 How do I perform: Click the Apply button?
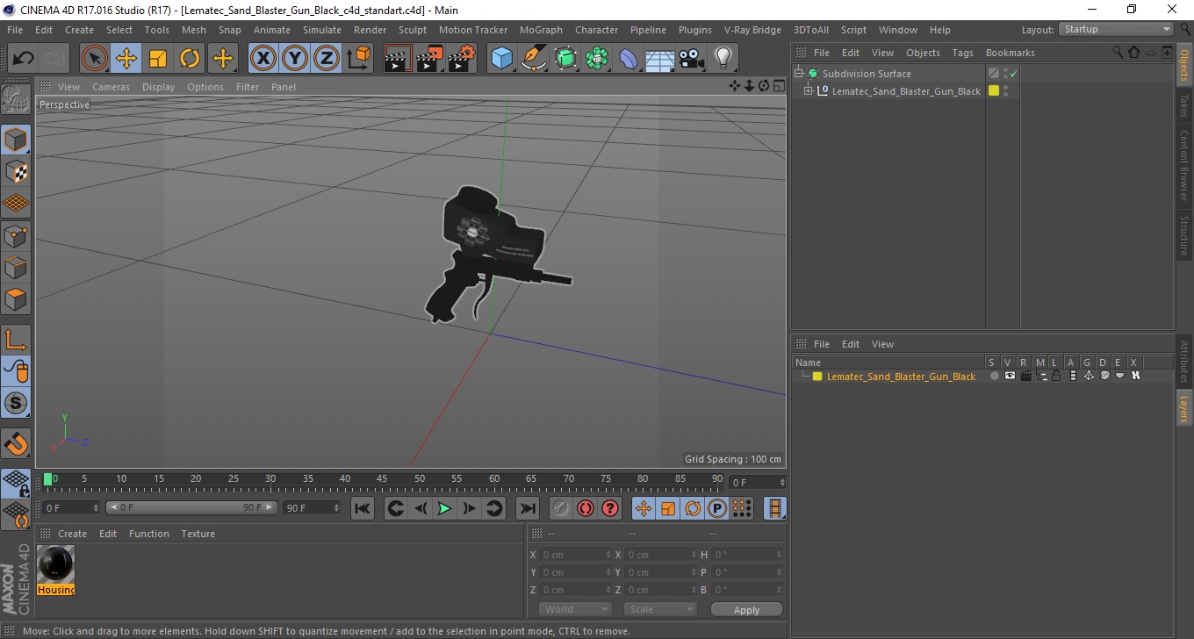tap(746, 609)
